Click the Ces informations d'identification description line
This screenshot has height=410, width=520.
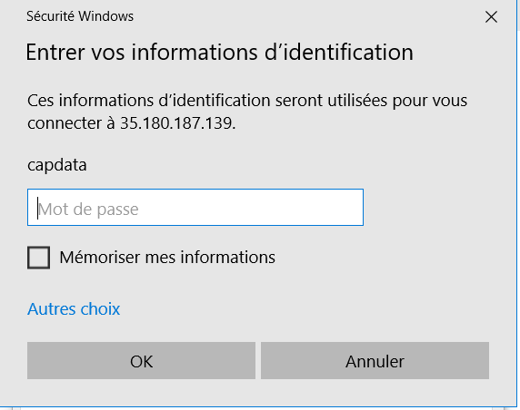coord(247,101)
